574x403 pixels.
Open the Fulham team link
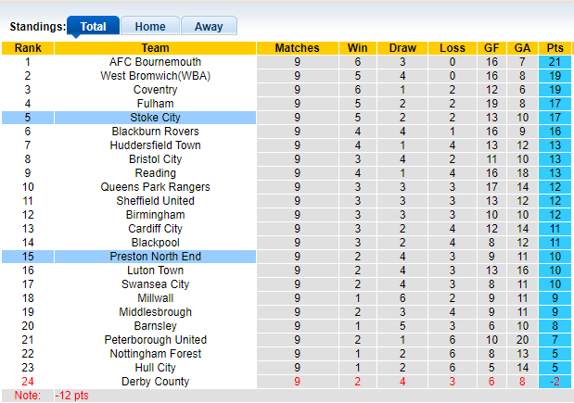(x=155, y=104)
